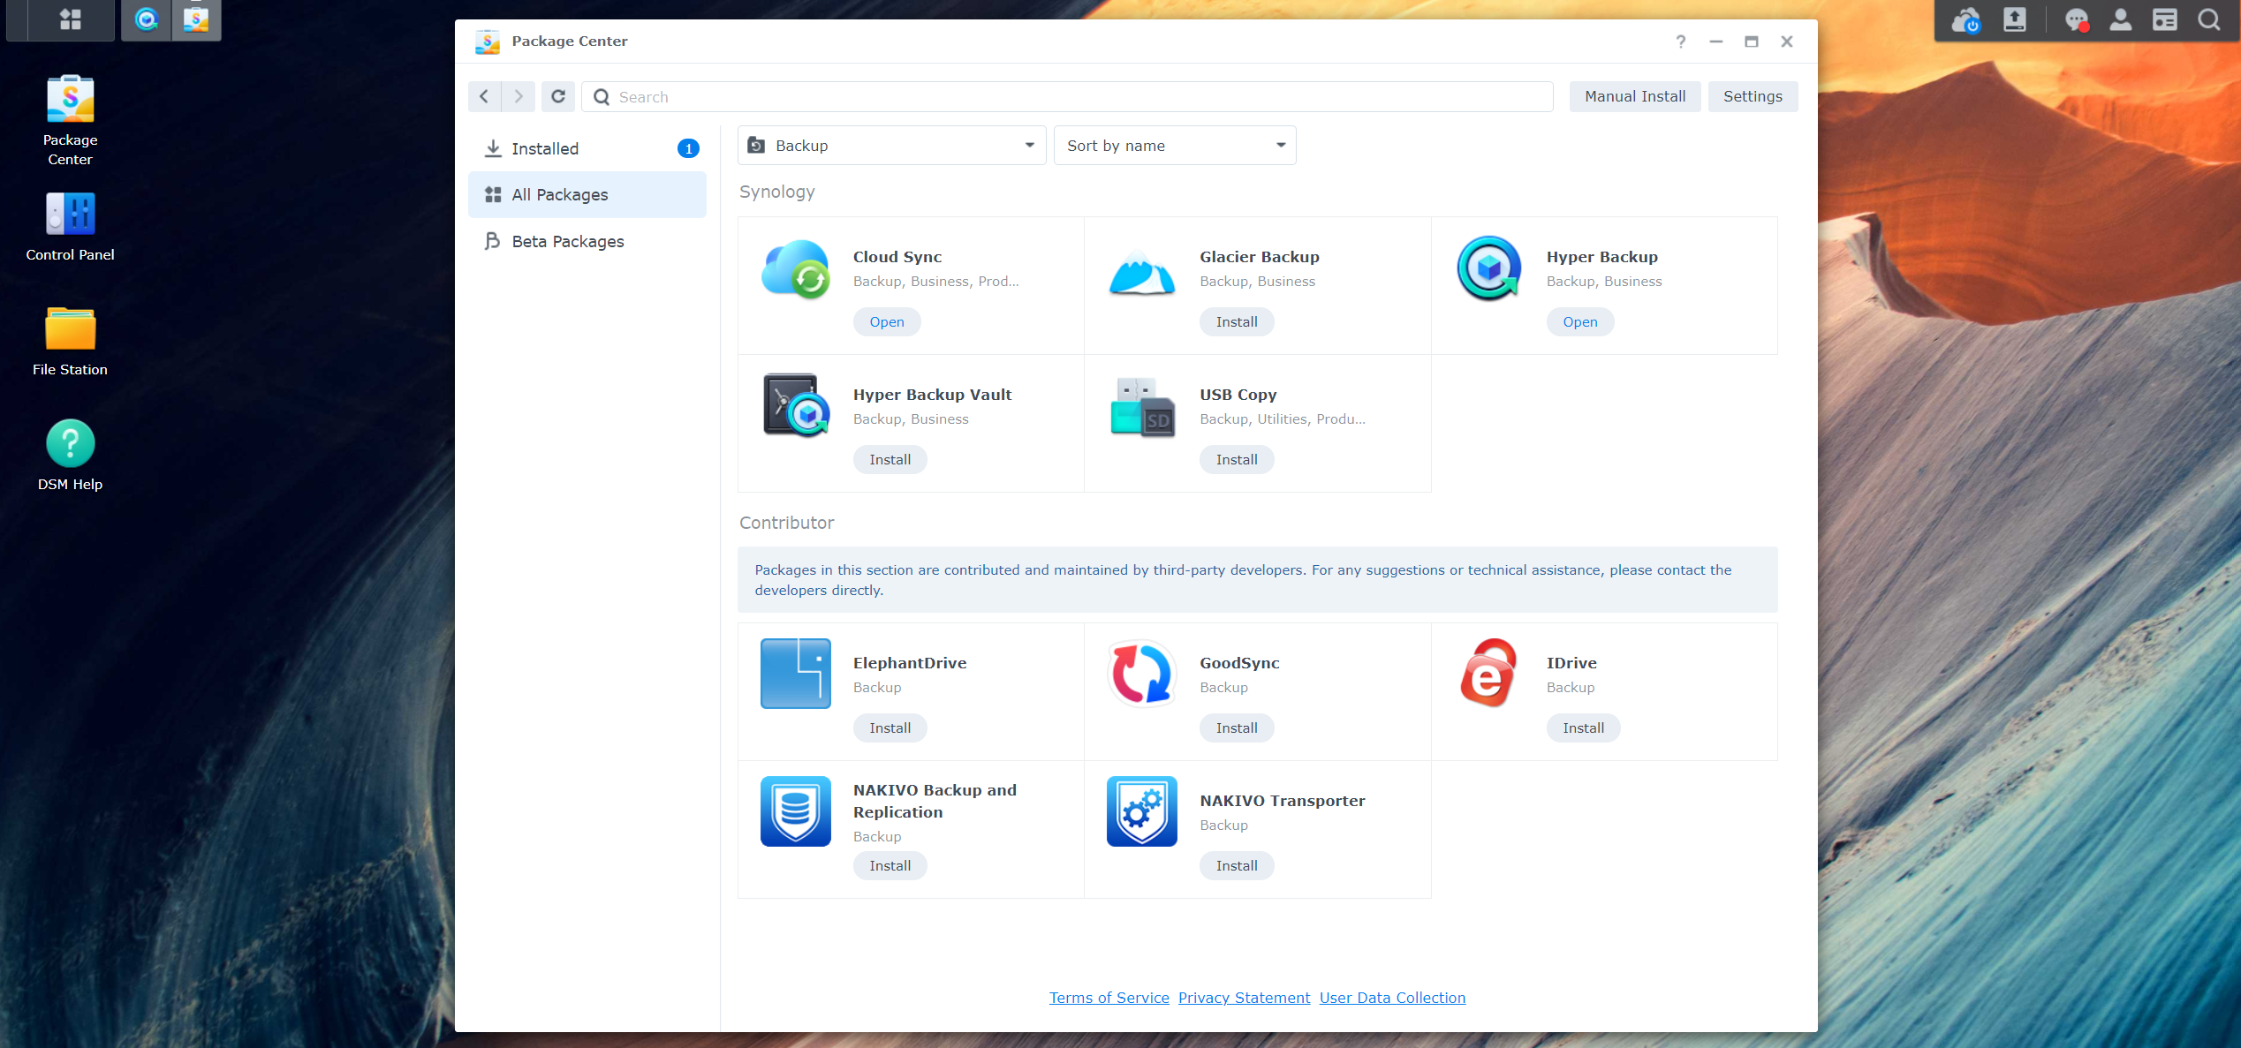Click the Terms of Service link
2241x1048 pixels.
click(x=1109, y=998)
